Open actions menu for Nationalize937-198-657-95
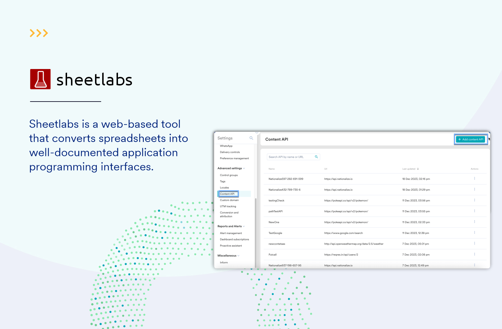The image size is (502, 329). 474,265
